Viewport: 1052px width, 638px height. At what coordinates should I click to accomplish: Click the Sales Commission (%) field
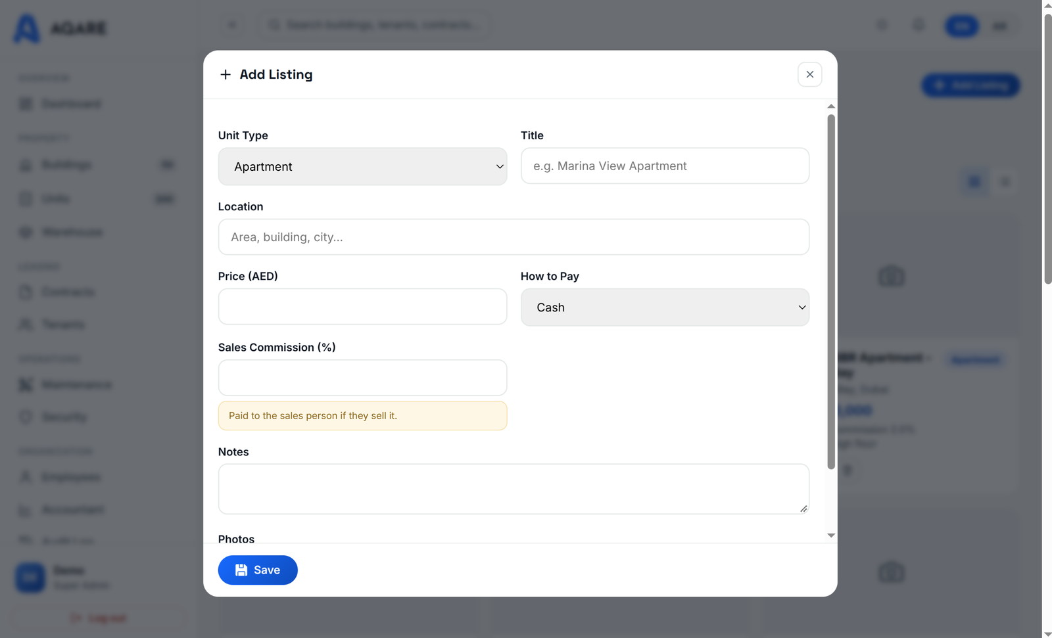tap(362, 377)
